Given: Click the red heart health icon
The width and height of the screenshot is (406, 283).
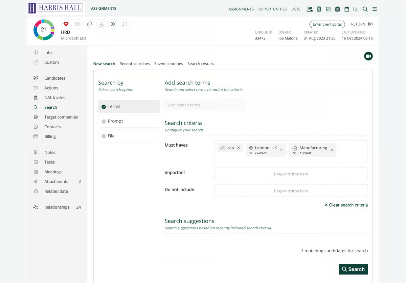Looking at the screenshot, I should pos(66,24).
